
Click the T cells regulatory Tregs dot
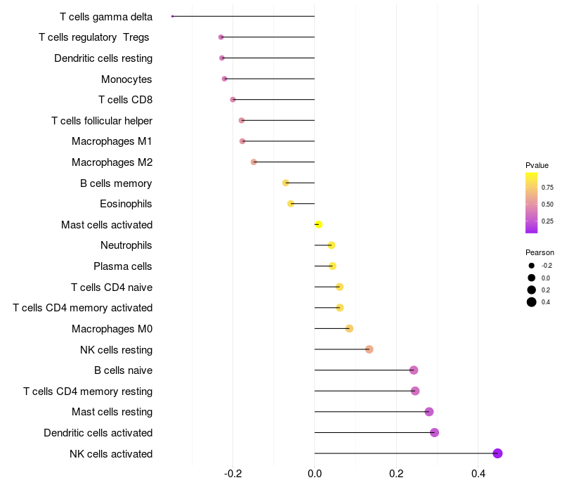221,37
